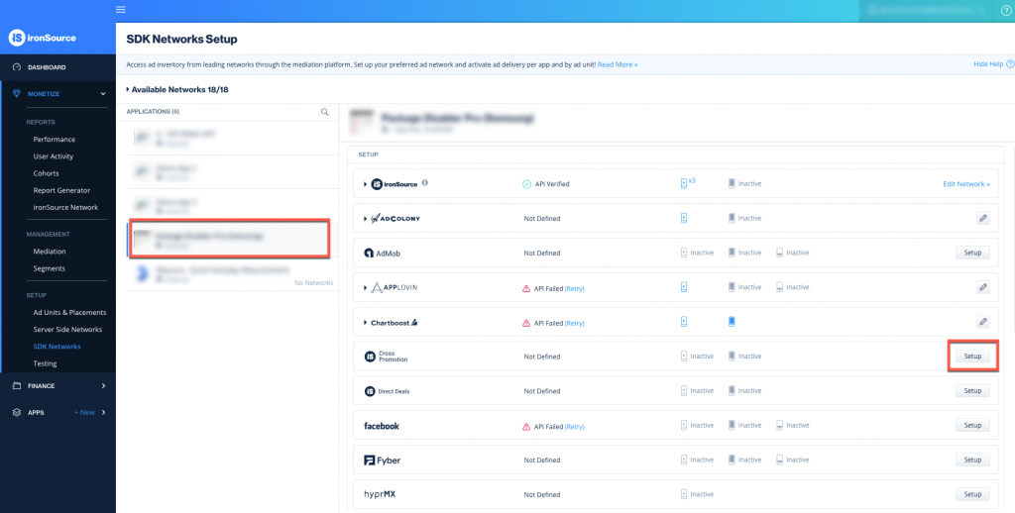Edit Chartboost with the pencil icon

click(x=982, y=322)
